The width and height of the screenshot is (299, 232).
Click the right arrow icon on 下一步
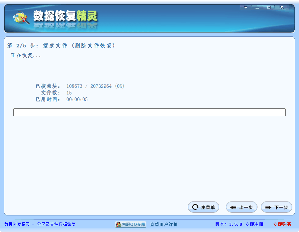click(268, 207)
